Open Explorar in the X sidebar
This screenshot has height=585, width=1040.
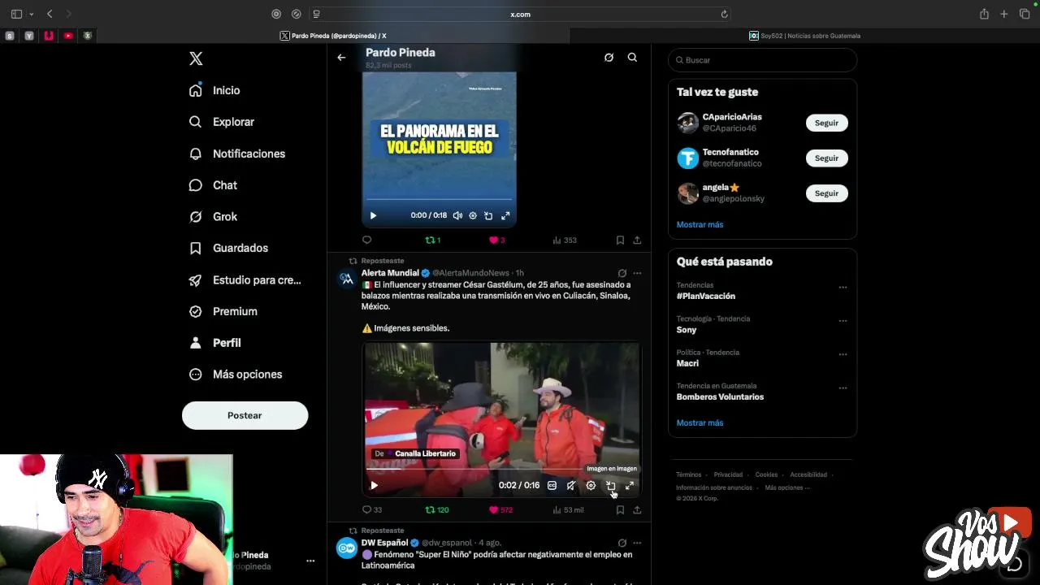coord(222,122)
